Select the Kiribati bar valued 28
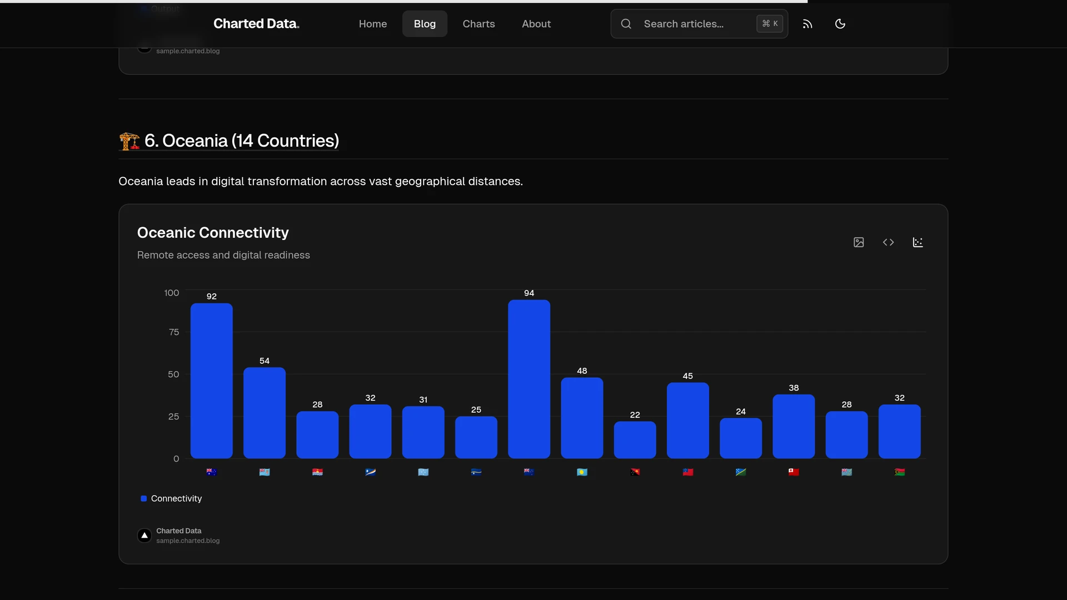Screen dimensions: 1067x600 [x=317, y=435]
